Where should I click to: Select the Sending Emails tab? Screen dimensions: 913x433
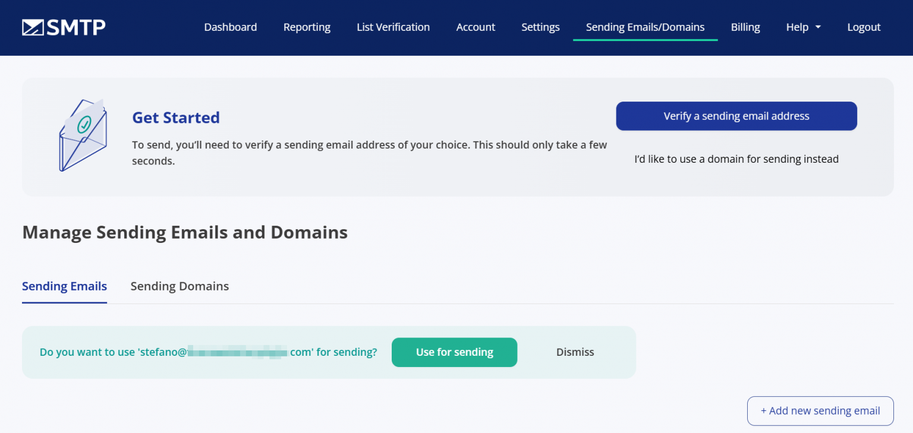64,286
